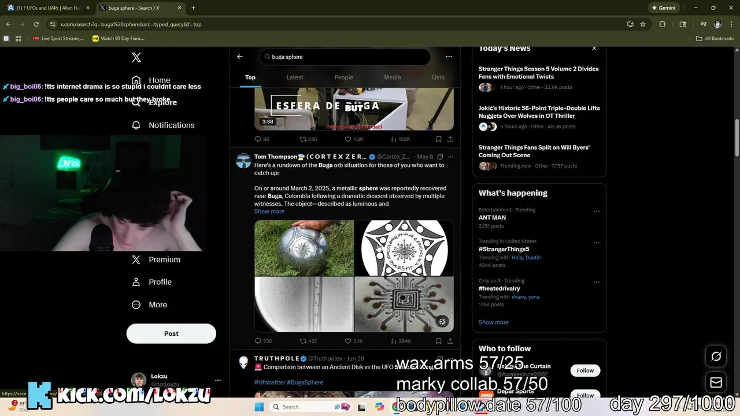Screen dimensions: 740x416
Task: Repost the video post (236)
Action: click(308, 139)
